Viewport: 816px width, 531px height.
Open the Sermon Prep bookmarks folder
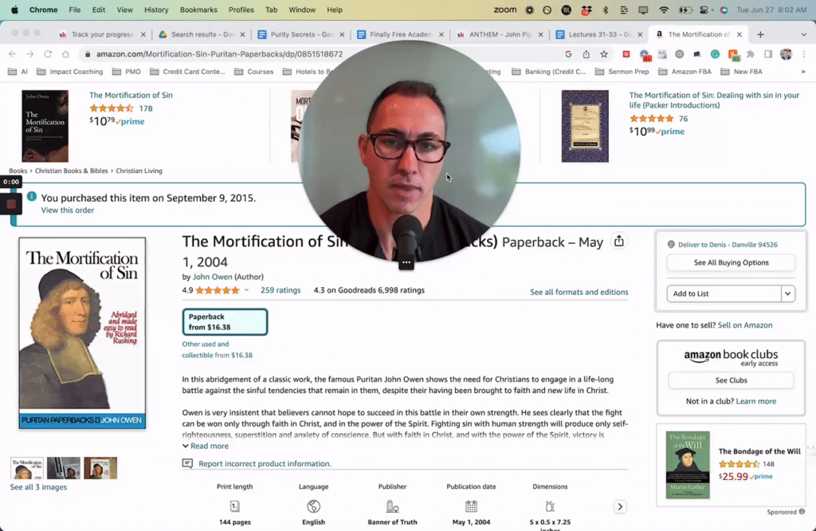click(622, 72)
